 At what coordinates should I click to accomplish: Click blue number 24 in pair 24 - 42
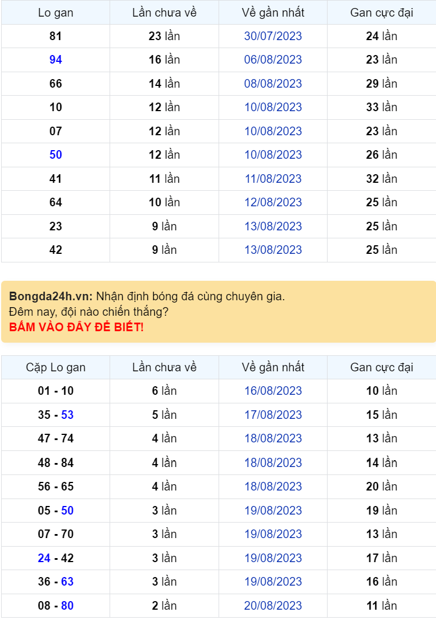pos(44,558)
